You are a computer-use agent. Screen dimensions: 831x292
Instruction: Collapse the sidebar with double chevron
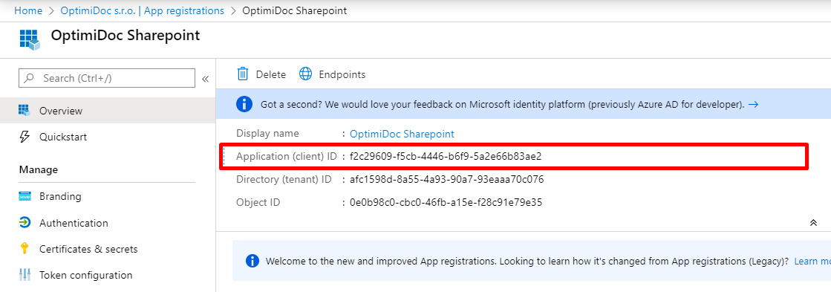coord(205,79)
